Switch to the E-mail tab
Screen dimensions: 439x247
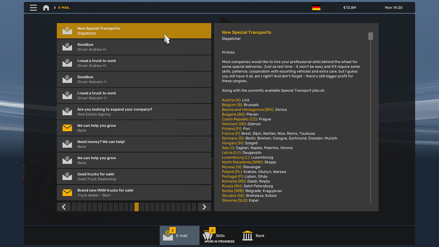tap(179, 236)
